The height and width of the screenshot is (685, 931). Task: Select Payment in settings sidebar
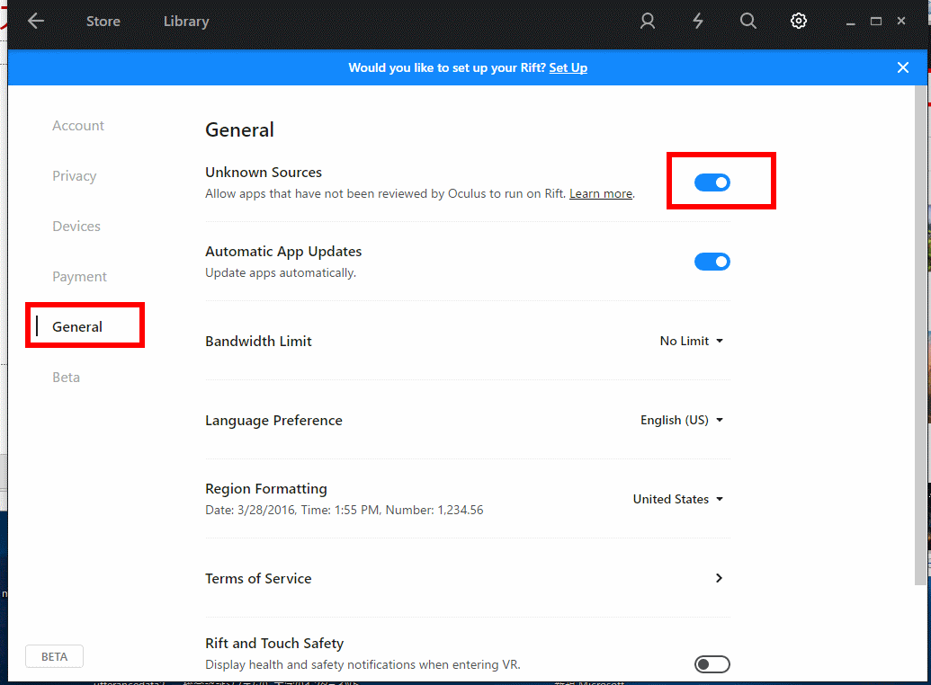click(79, 277)
